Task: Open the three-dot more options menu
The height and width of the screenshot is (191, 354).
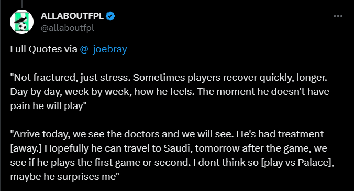Action: tap(338, 16)
